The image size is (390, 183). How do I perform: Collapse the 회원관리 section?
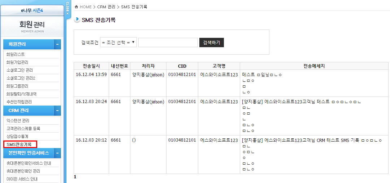point(57,44)
